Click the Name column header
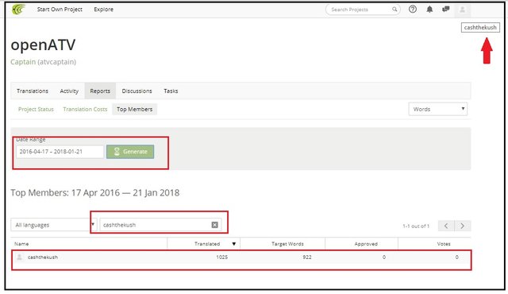The height and width of the screenshot is (294, 508). coord(21,244)
